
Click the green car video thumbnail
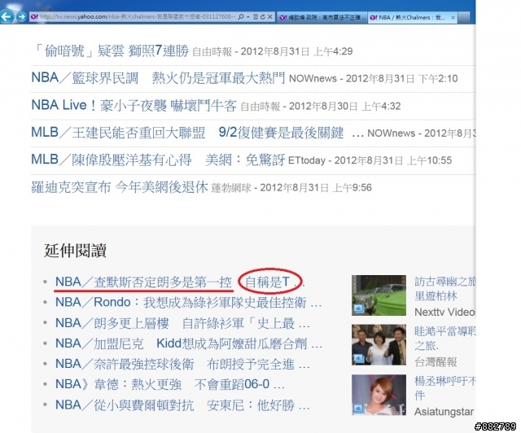379,295
